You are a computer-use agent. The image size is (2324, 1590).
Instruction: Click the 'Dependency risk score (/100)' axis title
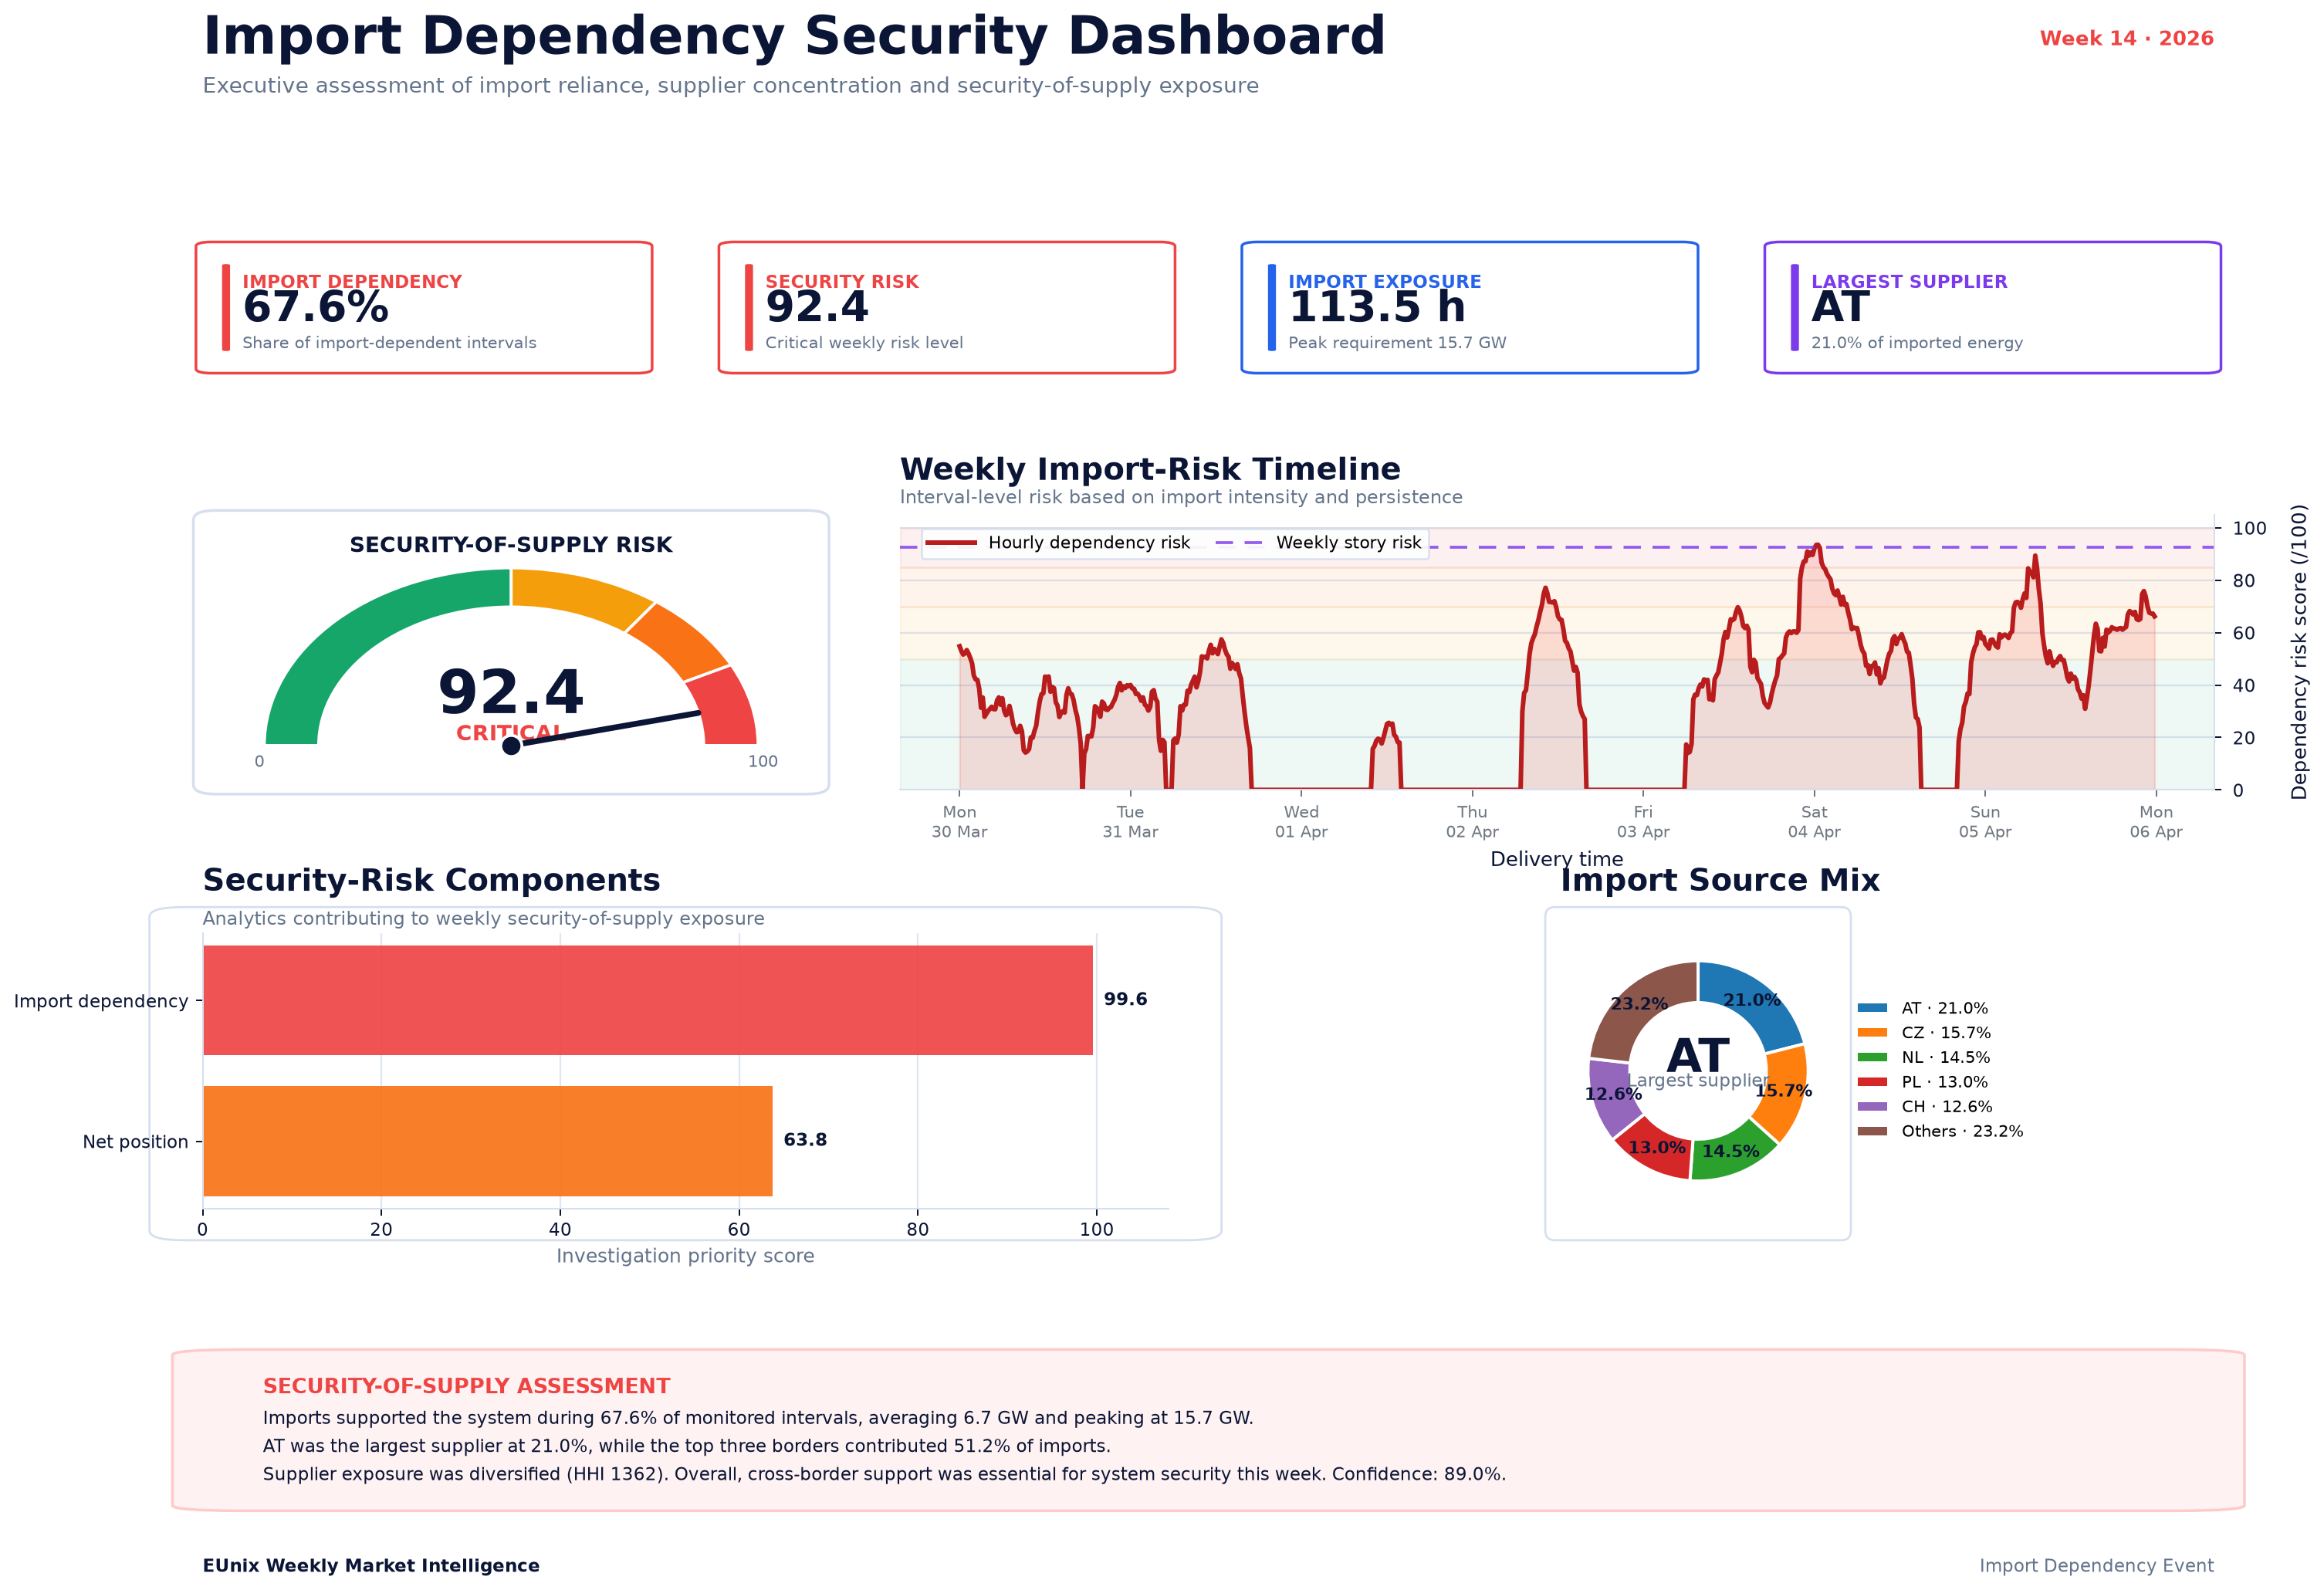(x=2299, y=652)
